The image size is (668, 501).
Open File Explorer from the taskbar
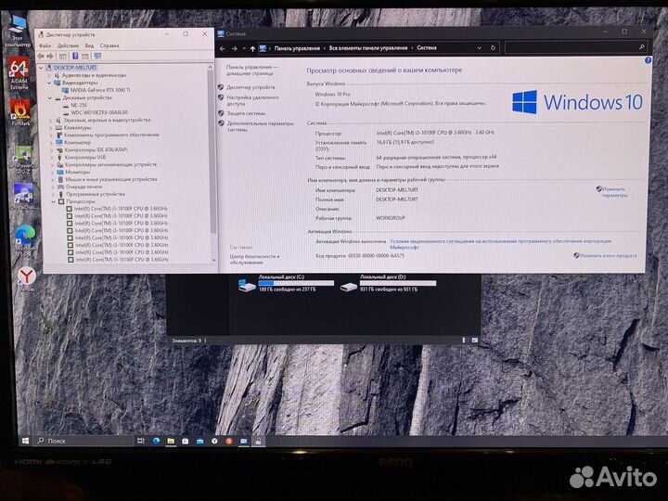(171, 441)
